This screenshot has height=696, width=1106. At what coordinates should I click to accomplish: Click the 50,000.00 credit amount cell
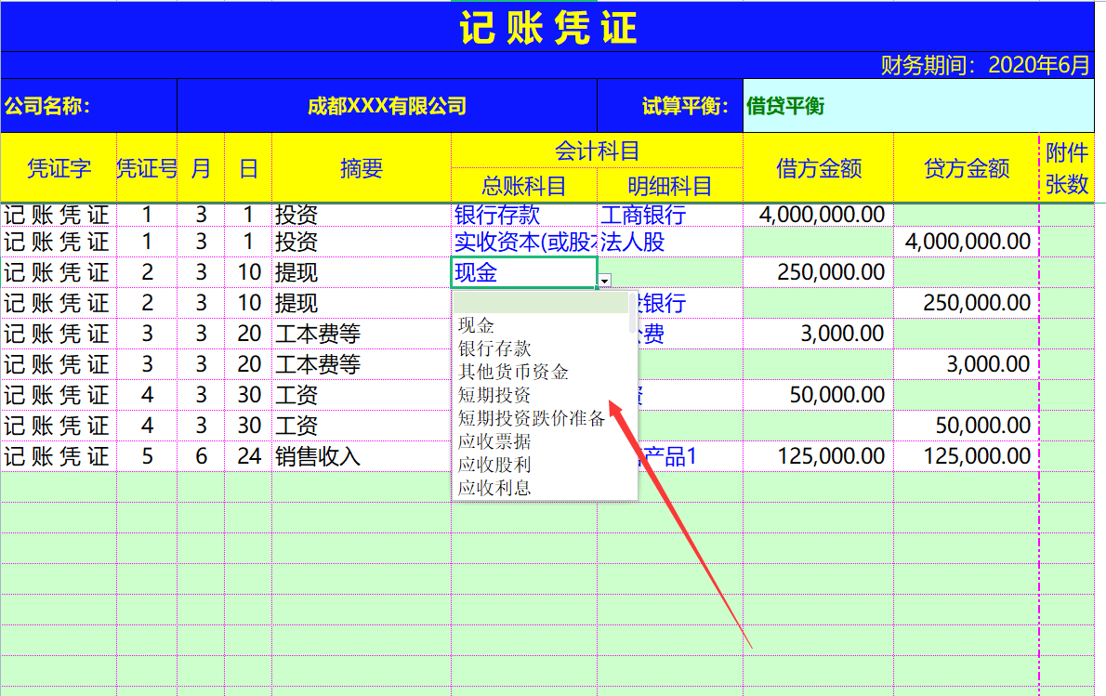click(967, 426)
